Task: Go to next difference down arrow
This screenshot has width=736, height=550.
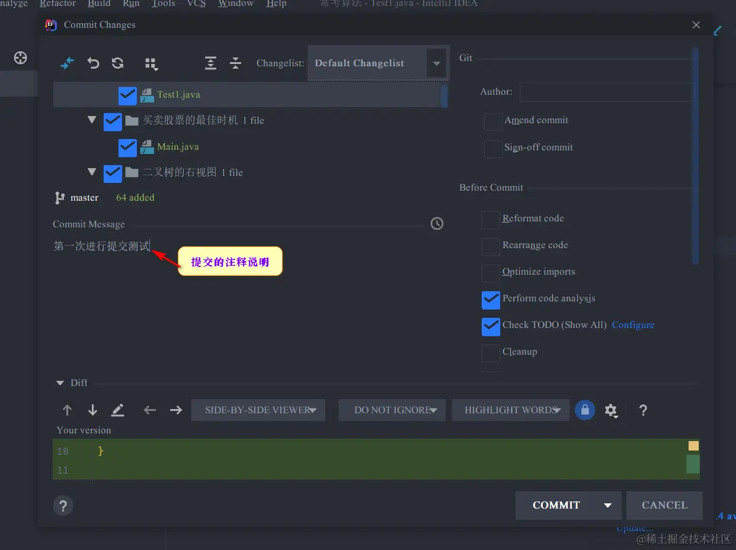Action: tap(92, 410)
